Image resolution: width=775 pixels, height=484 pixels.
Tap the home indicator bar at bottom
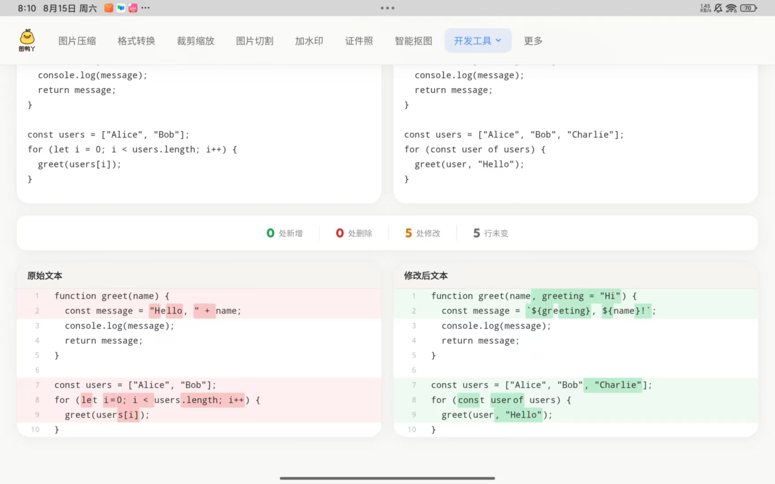(387, 478)
